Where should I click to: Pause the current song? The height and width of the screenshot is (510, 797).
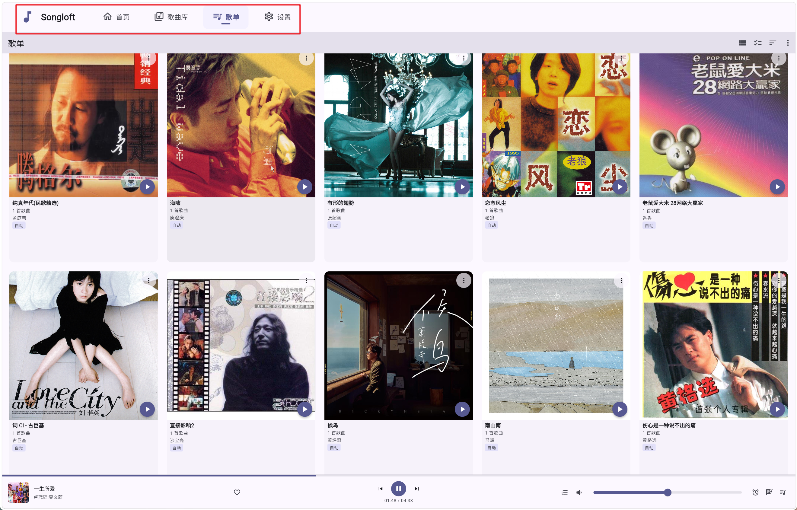click(398, 489)
